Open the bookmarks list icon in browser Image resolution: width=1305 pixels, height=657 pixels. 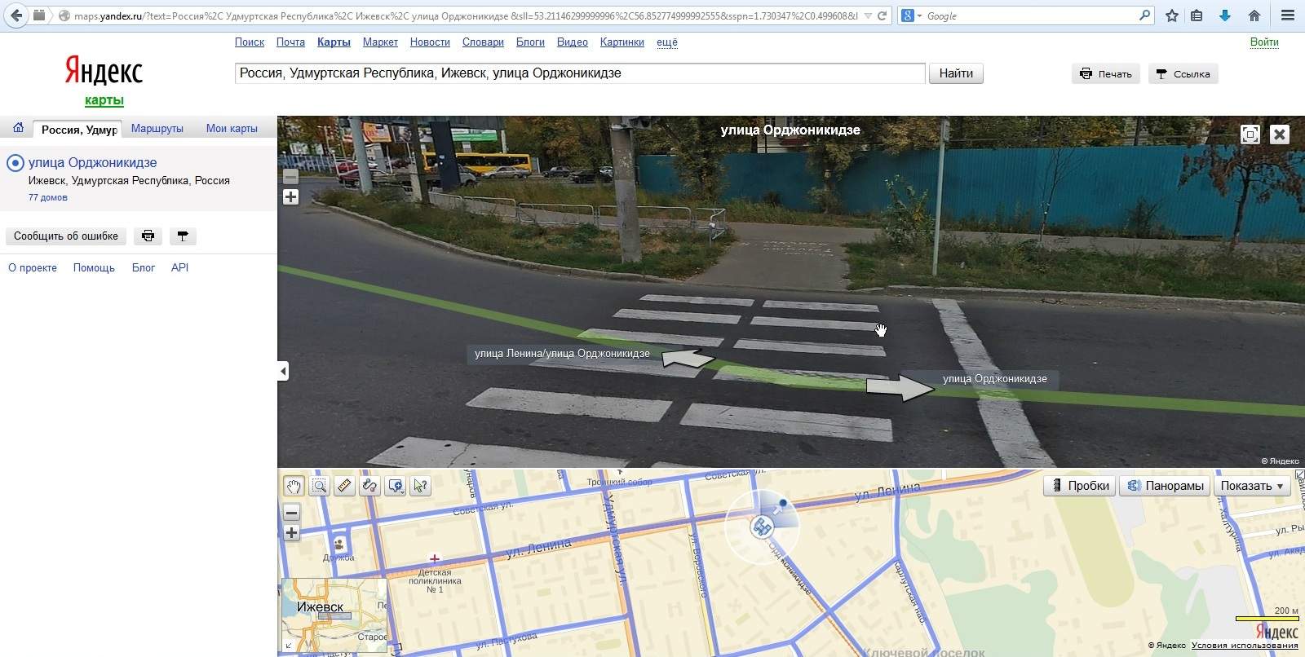click(1197, 15)
